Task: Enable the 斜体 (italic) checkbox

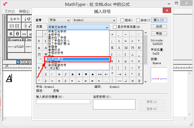Action: [138, 20]
